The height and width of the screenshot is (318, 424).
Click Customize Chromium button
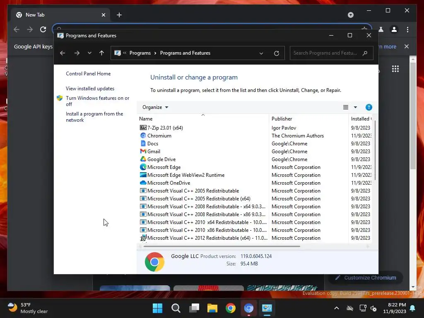coord(366,278)
